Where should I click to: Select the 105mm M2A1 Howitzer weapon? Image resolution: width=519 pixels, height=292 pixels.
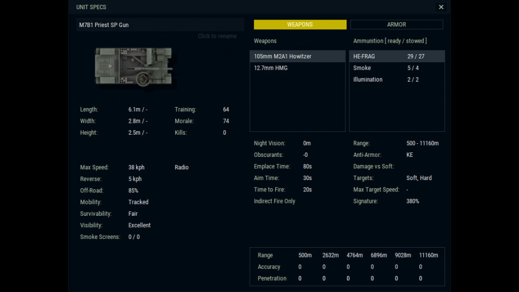[297, 56]
